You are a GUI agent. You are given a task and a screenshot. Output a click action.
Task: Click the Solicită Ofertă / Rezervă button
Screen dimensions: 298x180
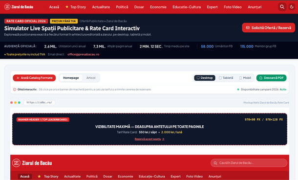268,28
